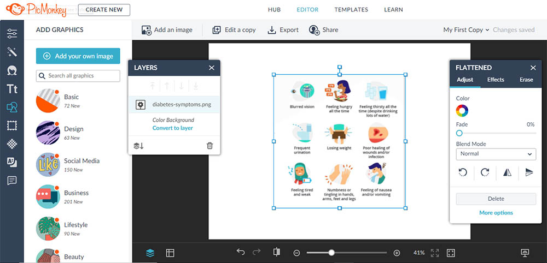Rotate image counterclockwise
The image size is (547, 263).
[x=463, y=172]
